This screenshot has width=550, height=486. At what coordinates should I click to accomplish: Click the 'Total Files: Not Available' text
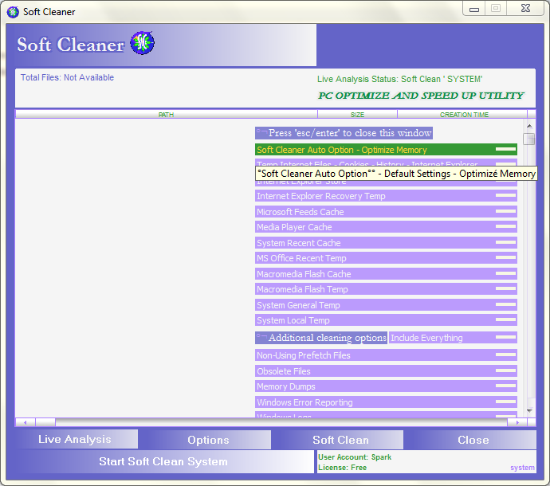(67, 77)
